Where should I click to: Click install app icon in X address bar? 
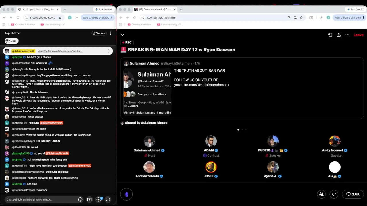[295, 17]
